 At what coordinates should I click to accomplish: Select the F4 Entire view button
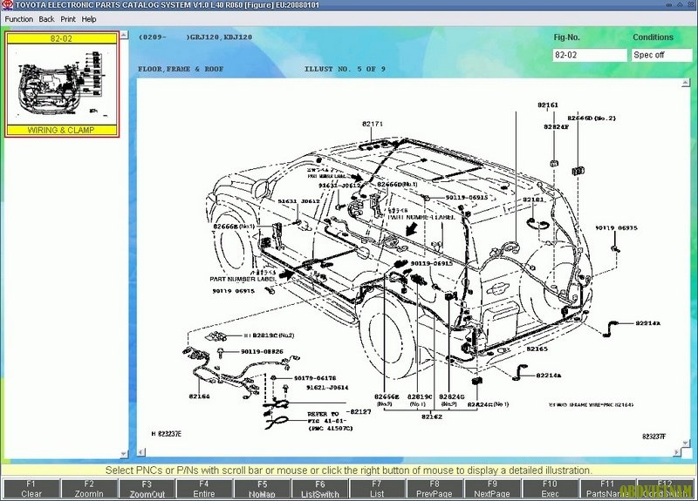click(x=204, y=489)
